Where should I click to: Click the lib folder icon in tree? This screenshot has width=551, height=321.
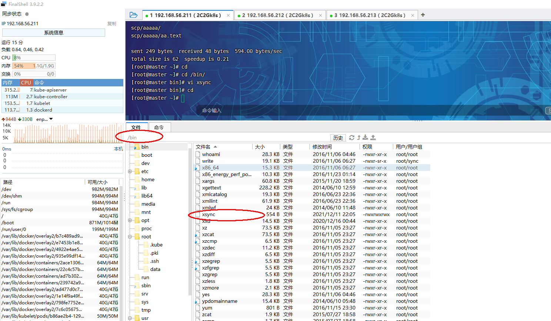point(137,188)
